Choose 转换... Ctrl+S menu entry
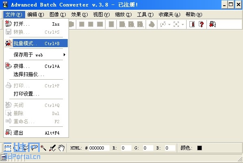 (36, 32)
